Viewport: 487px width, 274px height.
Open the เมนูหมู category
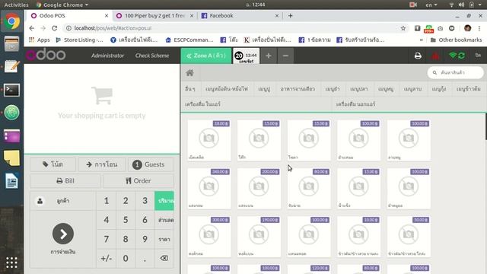[386, 89]
